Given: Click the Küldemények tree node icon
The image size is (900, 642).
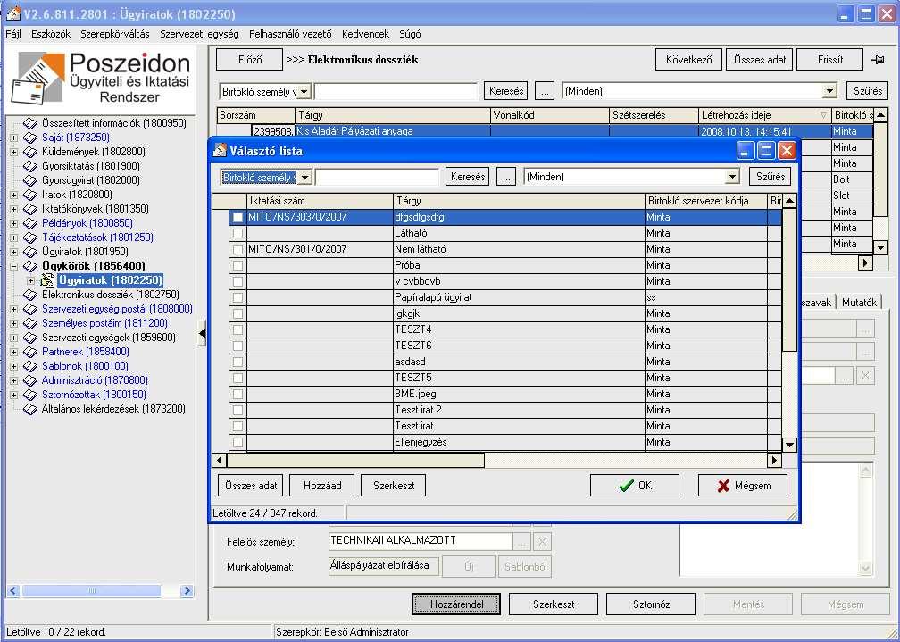Looking at the screenshot, I should (x=30, y=152).
